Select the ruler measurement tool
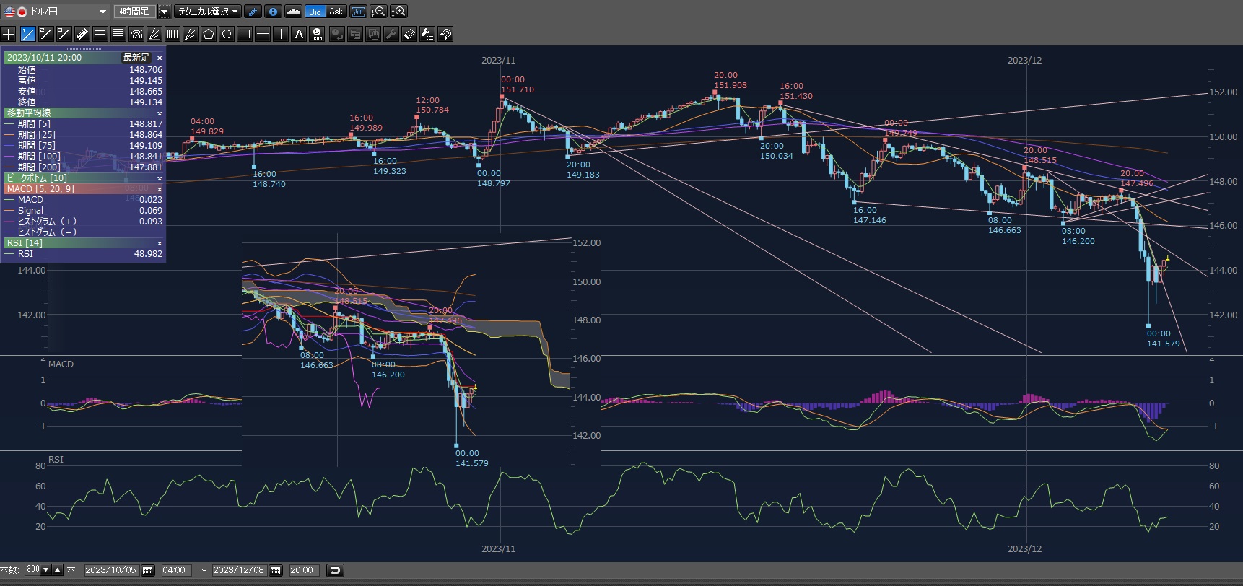Image resolution: width=1243 pixels, height=586 pixels. (82, 34)
